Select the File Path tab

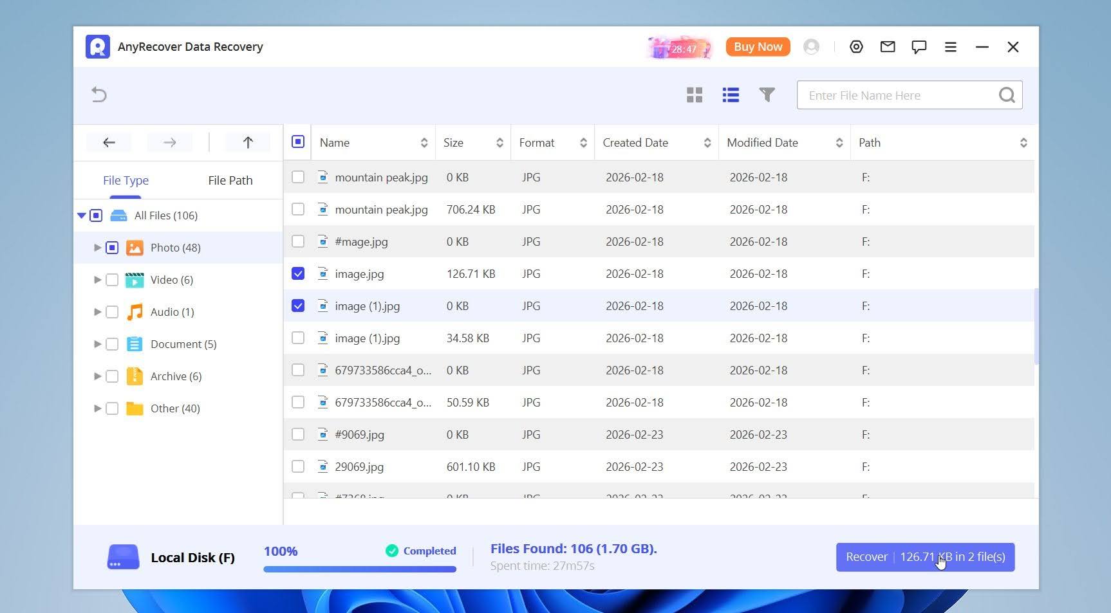coord(230,181)
